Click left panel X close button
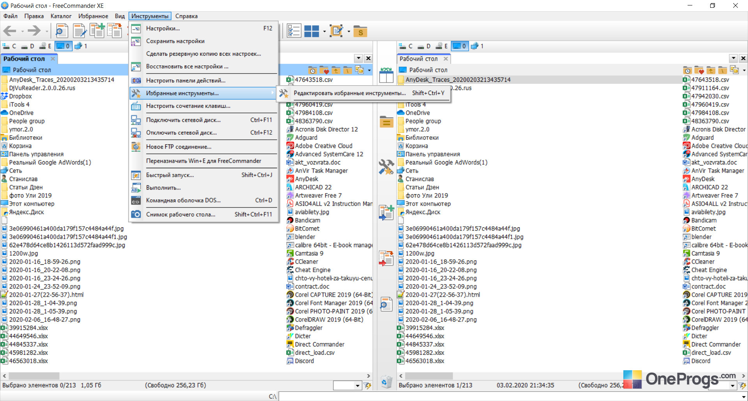 point(368,58)
